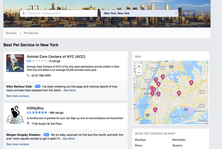
Task: Clear the location field with X
Action: click(176, 13)
